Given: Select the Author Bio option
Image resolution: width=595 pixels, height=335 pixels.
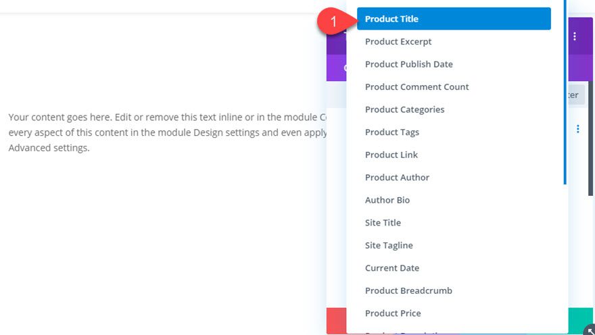Looking at the screenshot, I should pyautogui.click(x=387, y=200).
